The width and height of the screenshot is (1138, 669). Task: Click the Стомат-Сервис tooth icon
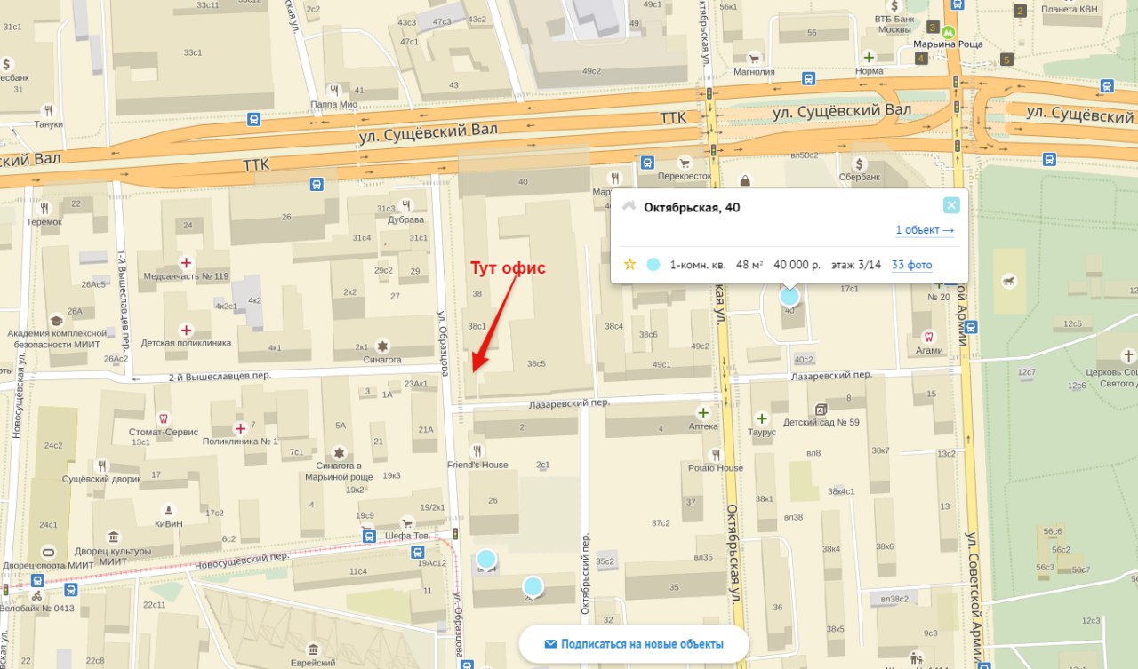(x=163, y=418)
